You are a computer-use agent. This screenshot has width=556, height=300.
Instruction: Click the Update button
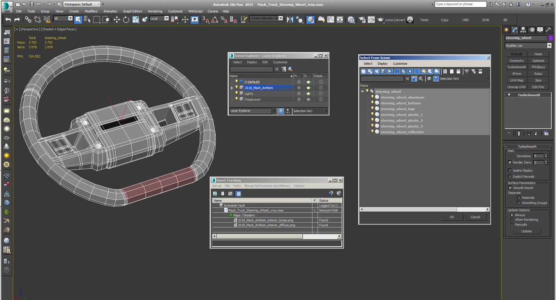click(x=527, y=231)
